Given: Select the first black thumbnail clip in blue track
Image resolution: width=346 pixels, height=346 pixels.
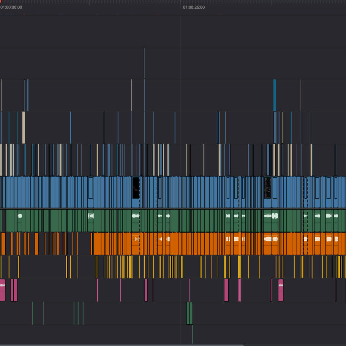Looking at the screenshot, I should pos(136,188).
